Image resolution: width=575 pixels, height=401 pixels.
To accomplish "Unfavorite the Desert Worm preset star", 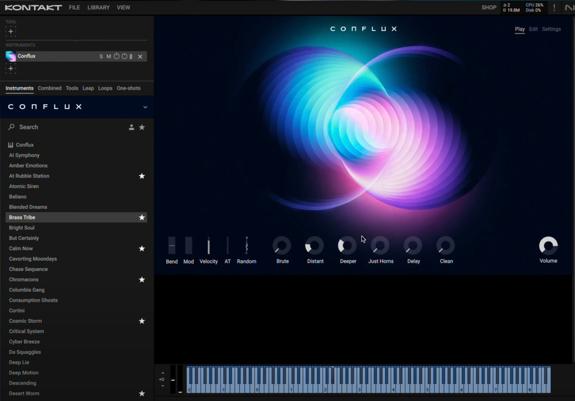I will (x=142, y=393).
